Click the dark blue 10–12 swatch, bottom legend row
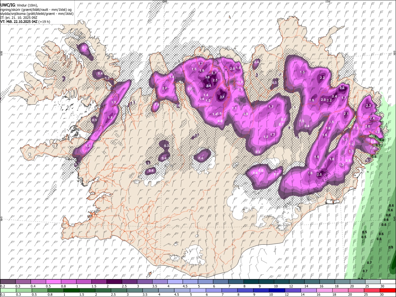 [x=278, y=290]
